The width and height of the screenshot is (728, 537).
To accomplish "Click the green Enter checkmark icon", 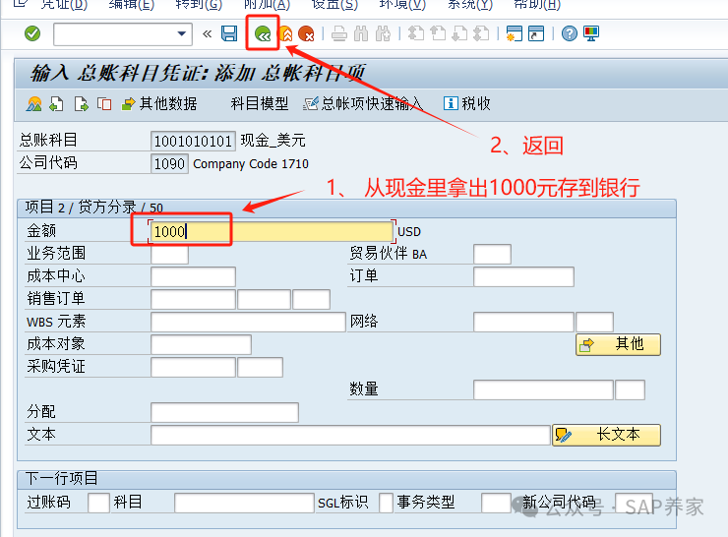I will pyautogui.click(x=32, y=33).
